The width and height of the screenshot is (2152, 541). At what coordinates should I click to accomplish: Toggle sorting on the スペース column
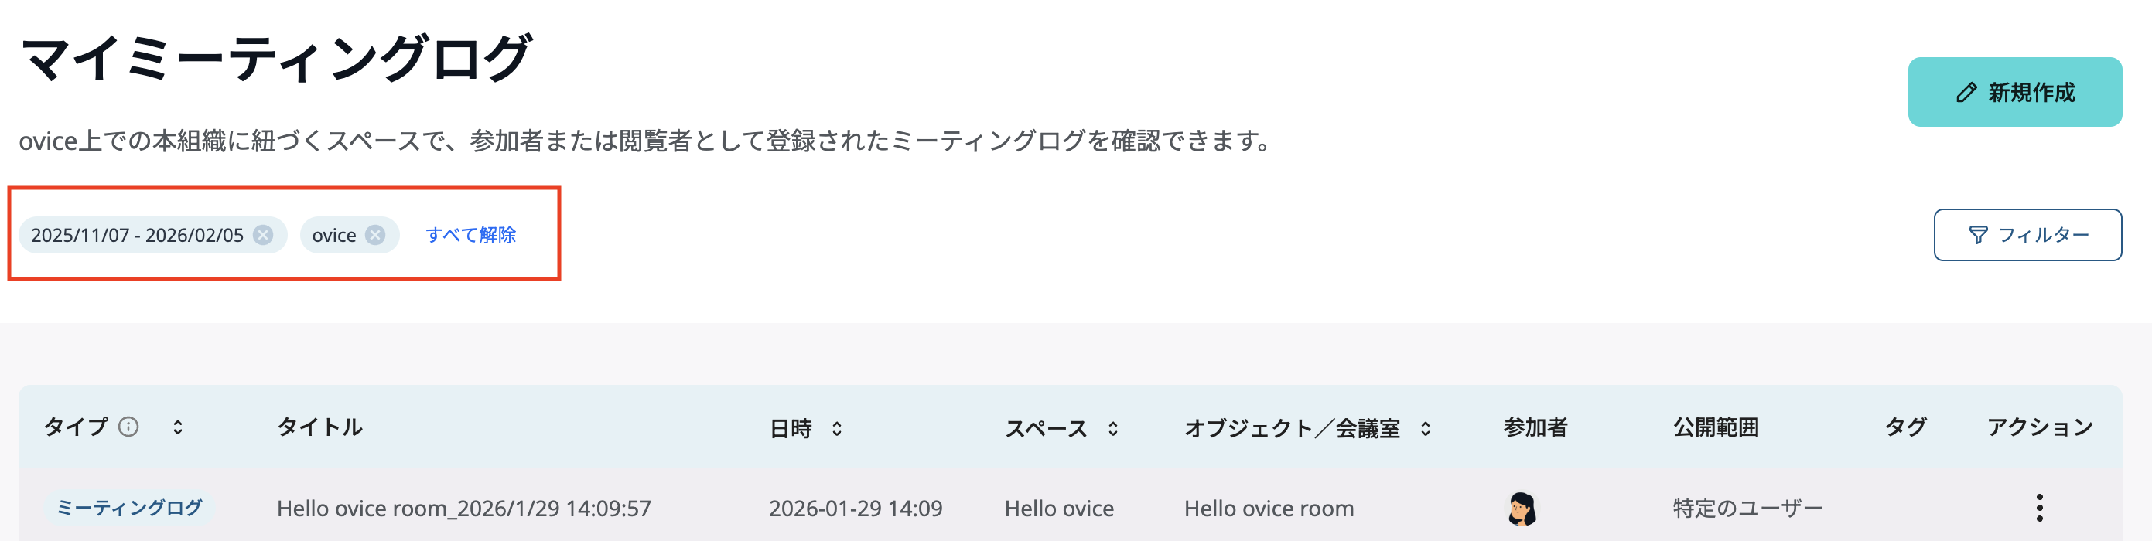coord(1113,427)
